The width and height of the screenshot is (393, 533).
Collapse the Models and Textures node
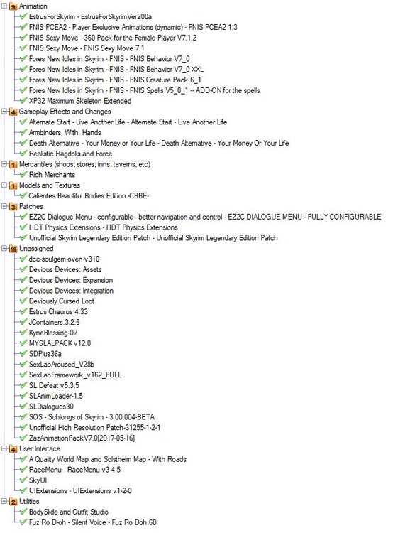point(4,185)
